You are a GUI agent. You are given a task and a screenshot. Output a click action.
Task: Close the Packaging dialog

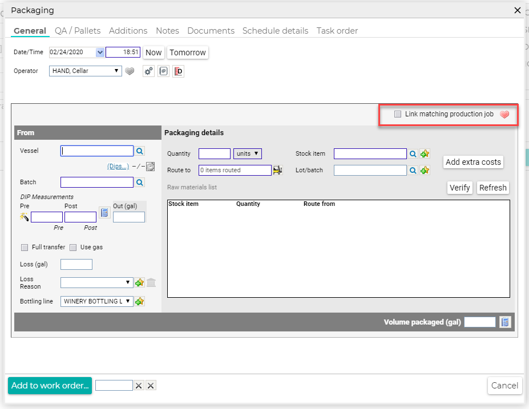click(x=517, y=10)
